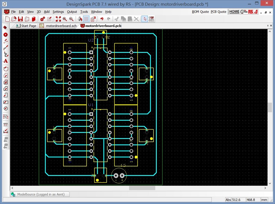Screen dimensions: 275x204
Task: Open the File menu
Action: tap(13, 12)
